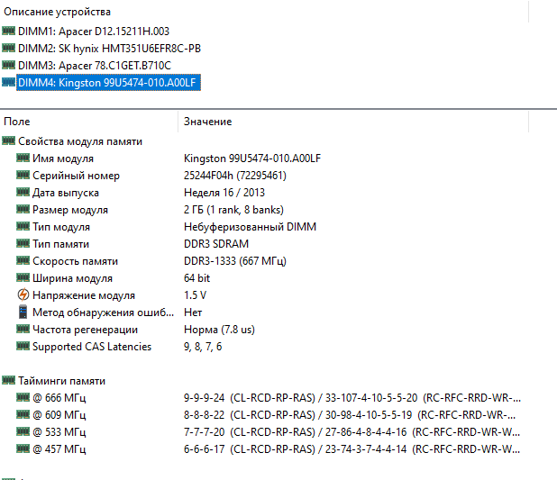Click the icon next to 'Скорость памяти'
557x480 pixels.
pyautogui.click(x=23, y=260)
